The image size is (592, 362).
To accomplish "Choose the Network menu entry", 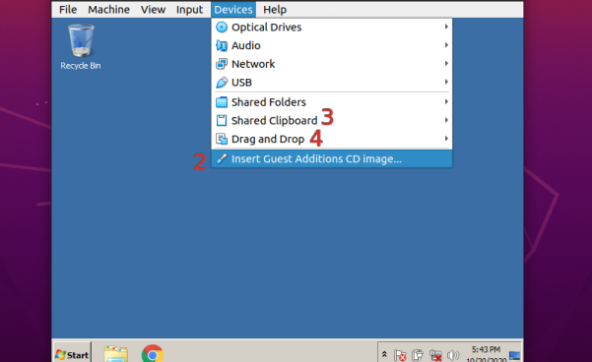I will tap(332, 64).
